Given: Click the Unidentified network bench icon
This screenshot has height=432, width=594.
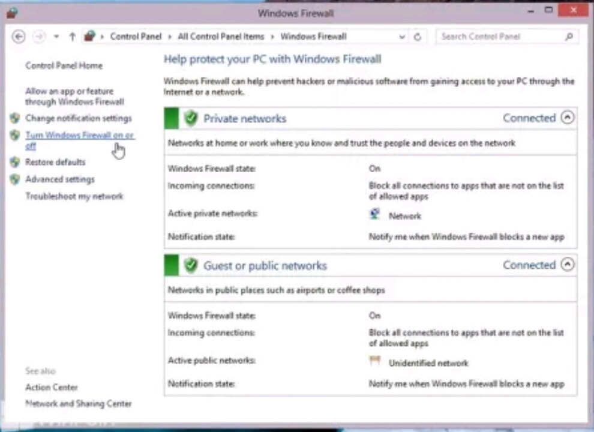Looking at the screenshot, I should click(374, 360).
